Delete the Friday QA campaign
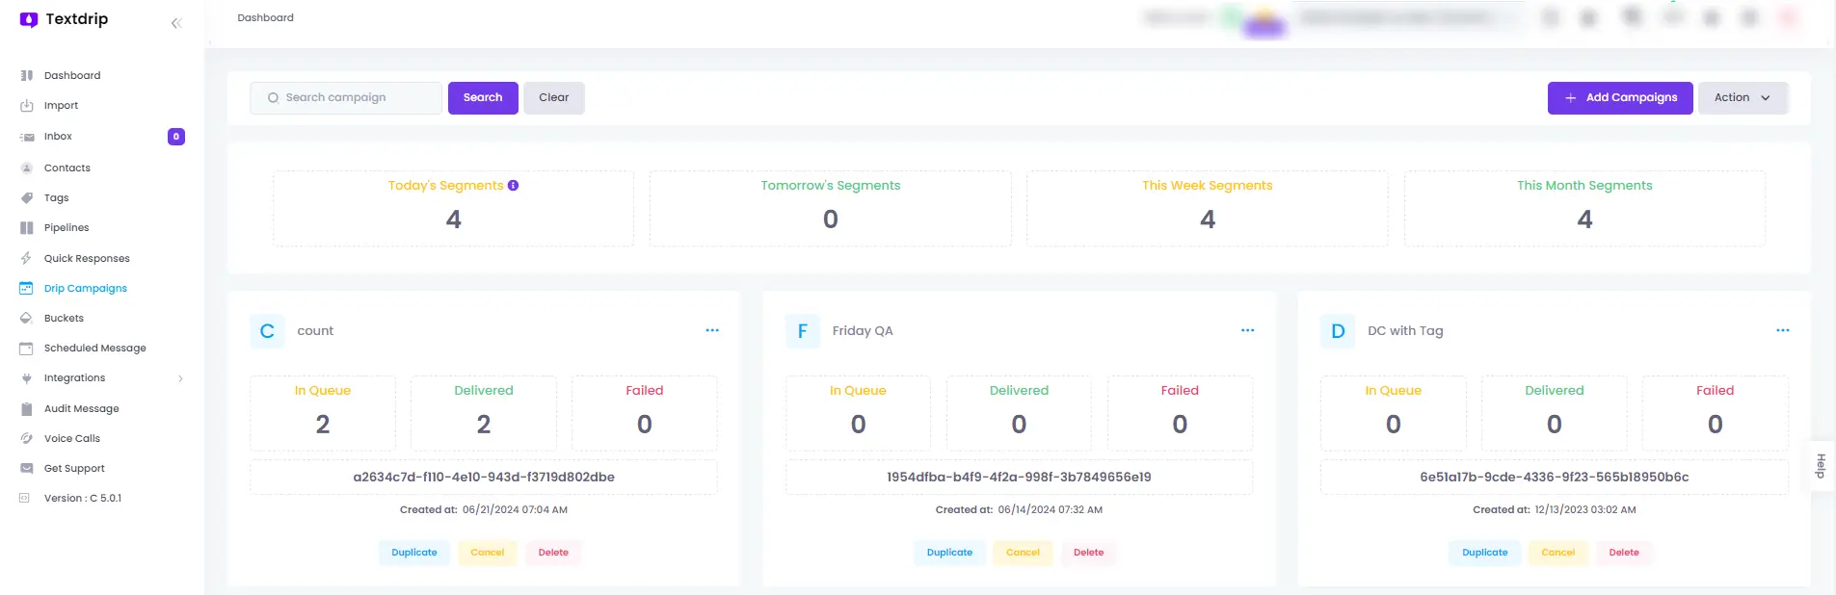1836x595 pixels. pos(1088,553)
